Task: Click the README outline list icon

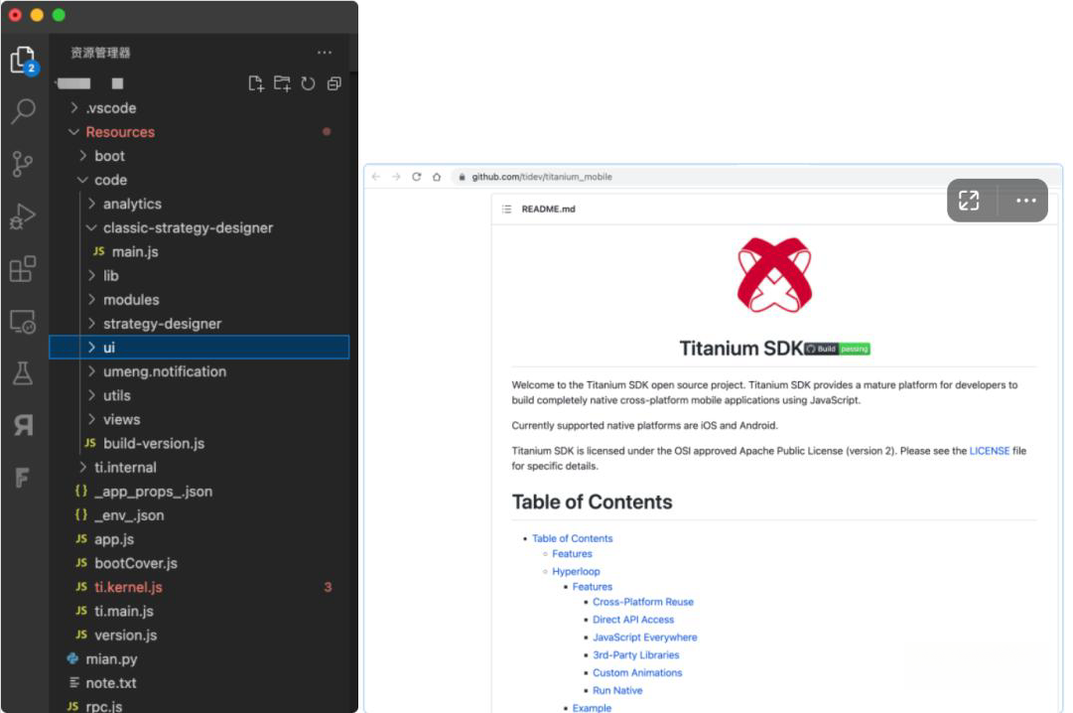Action: coord(506,209)
